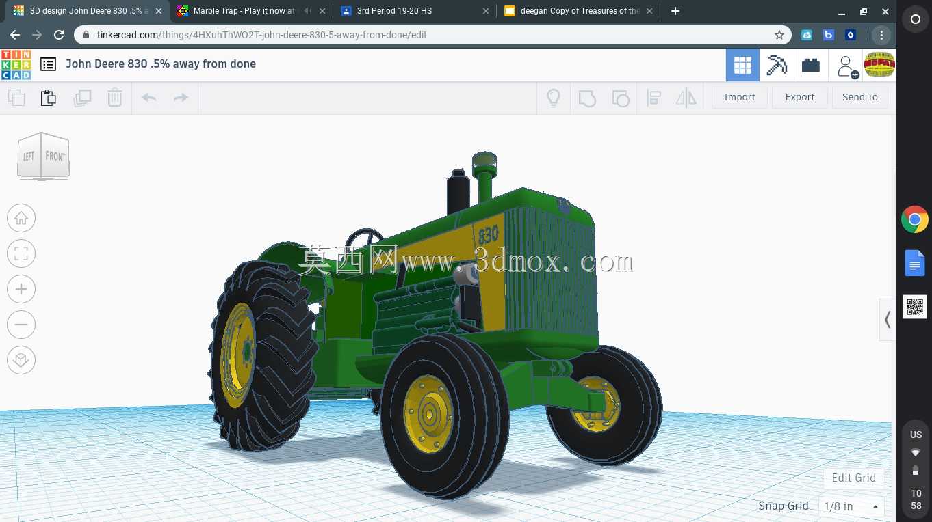This screenshot has height=522, width=932.
Task: Open a new browser tab
Action: coord(675,11)
